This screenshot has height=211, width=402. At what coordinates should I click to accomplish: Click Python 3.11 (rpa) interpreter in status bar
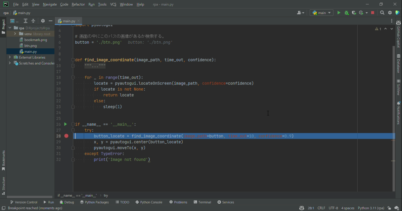[x=371, y=208]
